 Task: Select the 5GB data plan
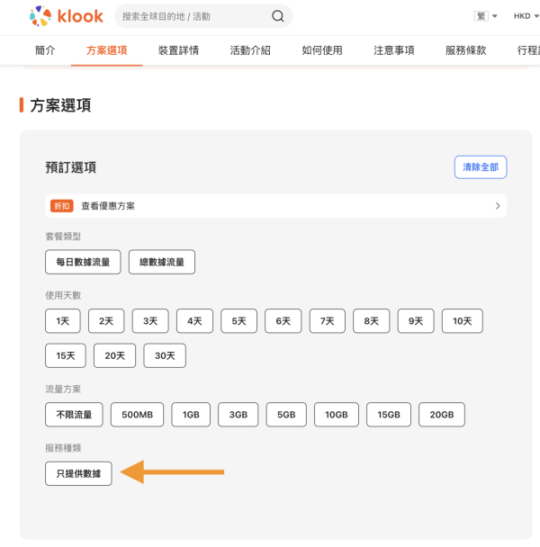coord(286,415)
